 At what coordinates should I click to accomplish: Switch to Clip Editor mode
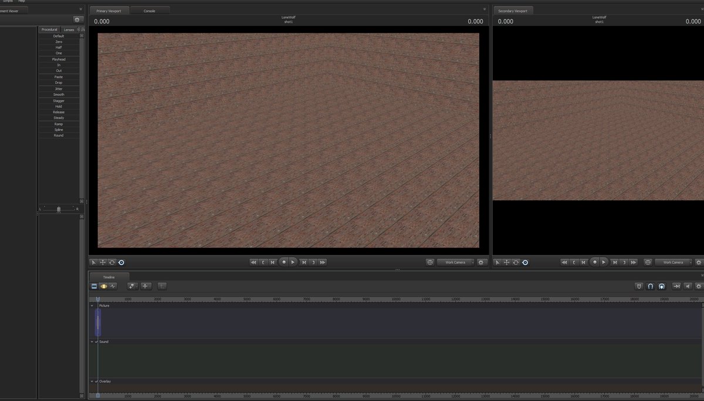(94, 286)
